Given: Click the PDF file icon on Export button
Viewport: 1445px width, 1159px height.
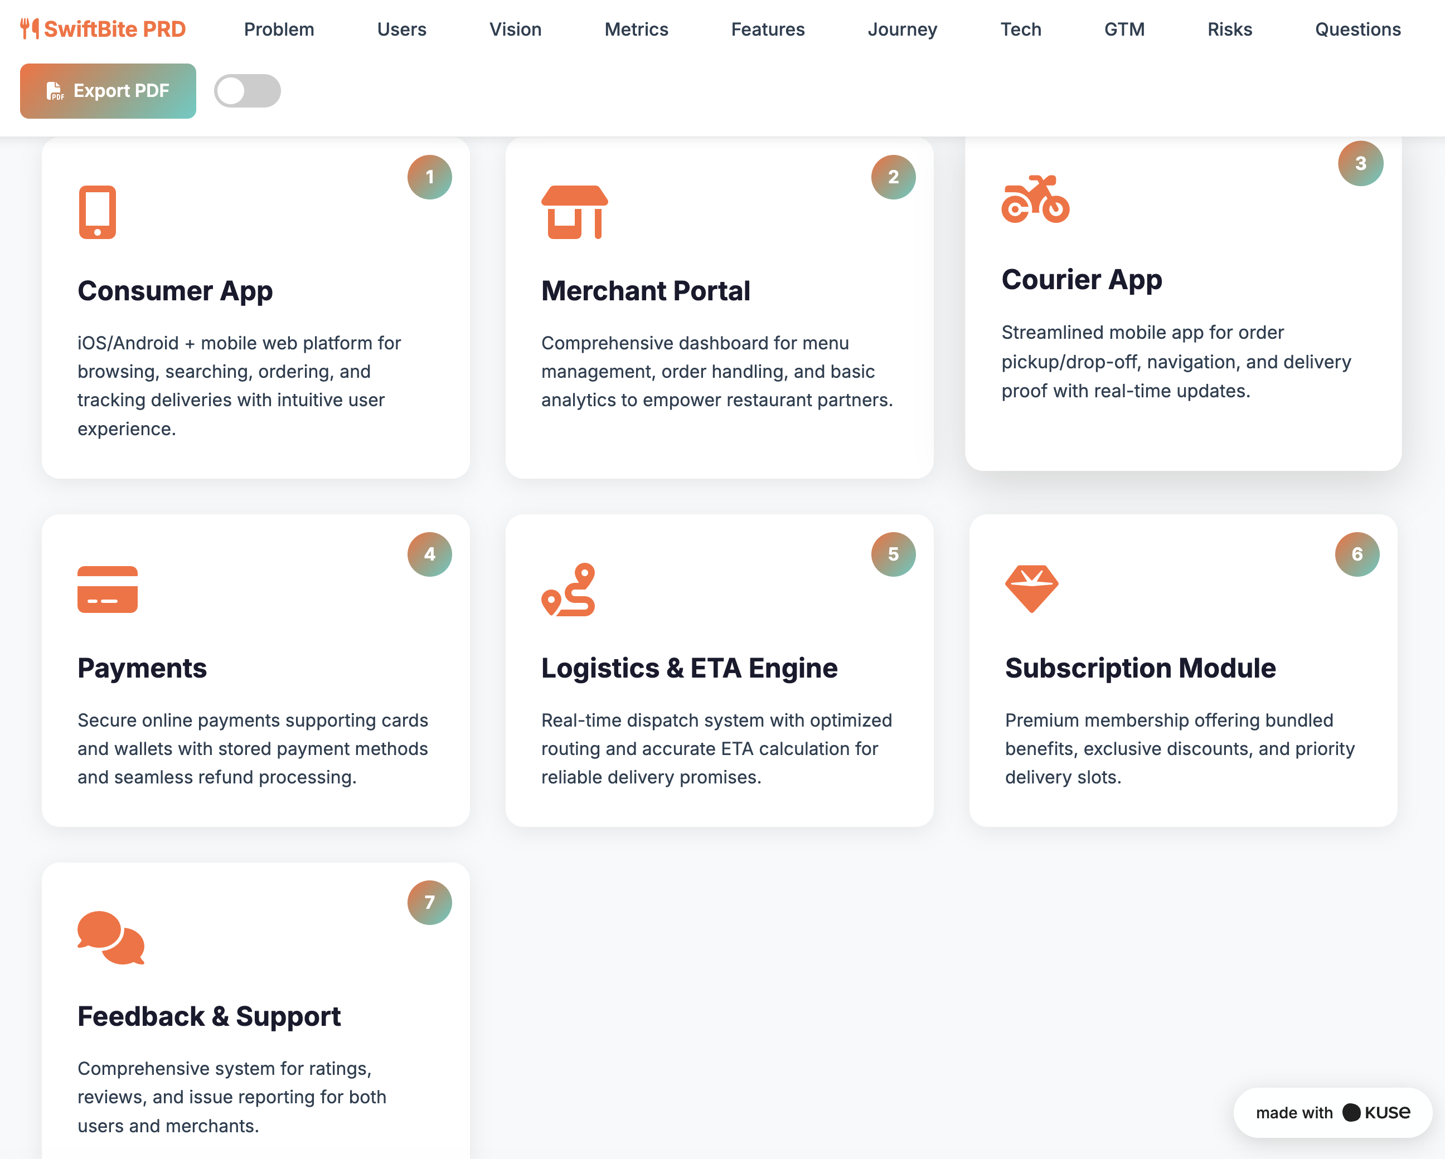Looking at the screenshot, I should 56,90.
